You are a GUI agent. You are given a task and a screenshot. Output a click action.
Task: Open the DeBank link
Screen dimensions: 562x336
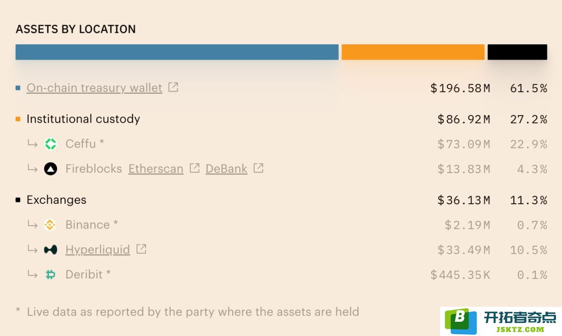click(226, 169)
